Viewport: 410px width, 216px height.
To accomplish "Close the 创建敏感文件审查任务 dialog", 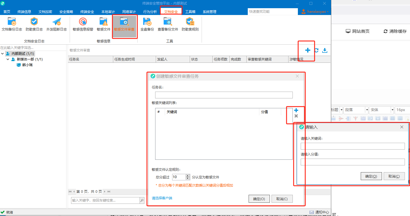I will tap(297, 76).
